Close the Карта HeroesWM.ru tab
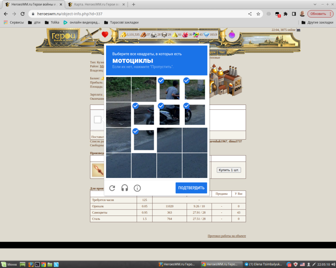 pos(124,4)
